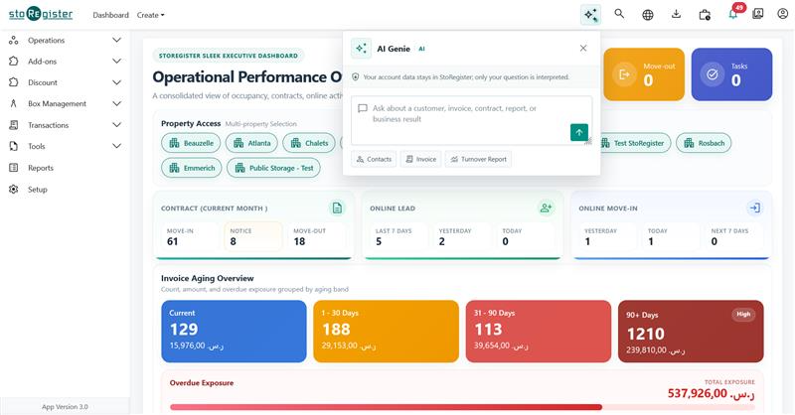This screenshot has height=415, width=795.
Task: Click the Ask about a customer input field
Action: pos(471,120)
